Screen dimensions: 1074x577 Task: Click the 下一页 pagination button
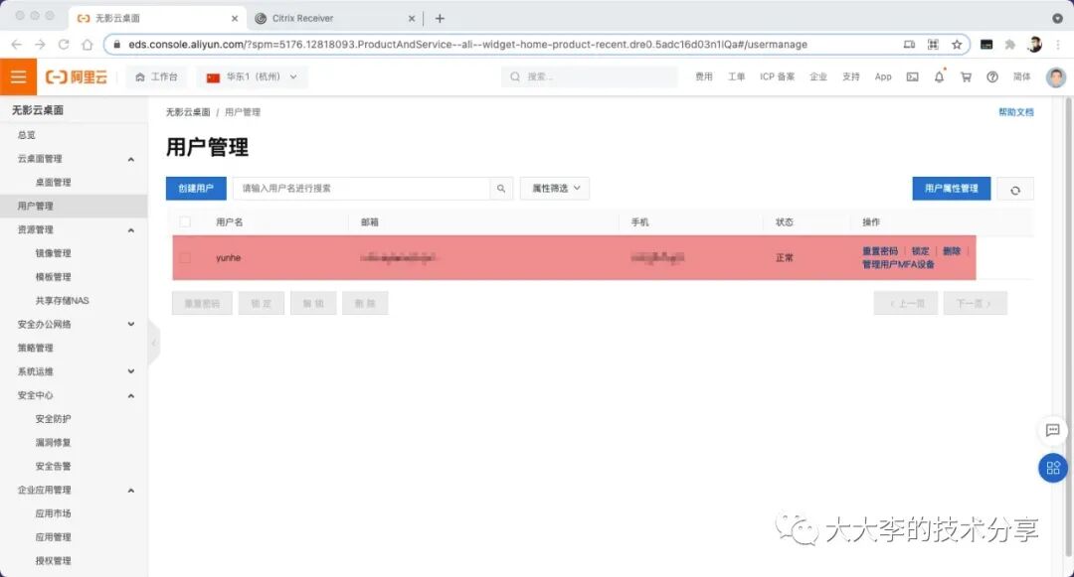pyautogui.click(x=975, y=303)
